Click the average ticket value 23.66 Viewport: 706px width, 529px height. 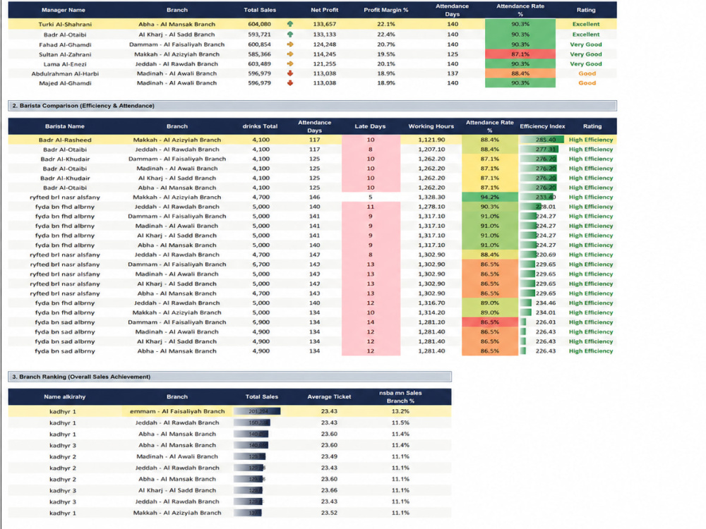tap(329, 490)
